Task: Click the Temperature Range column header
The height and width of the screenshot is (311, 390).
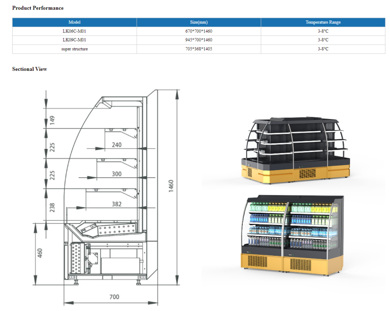Action: 323,22
